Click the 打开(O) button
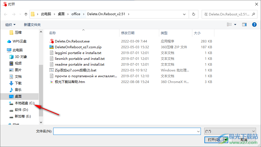The width and height of the screenshot is (261, 147). coord(214,140)
